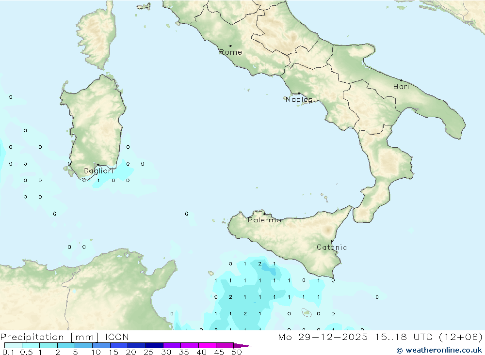Pick the 0.5–1 mm legend swatch
The width and height of the screenshot is (485, 355).
coord(31,345)
